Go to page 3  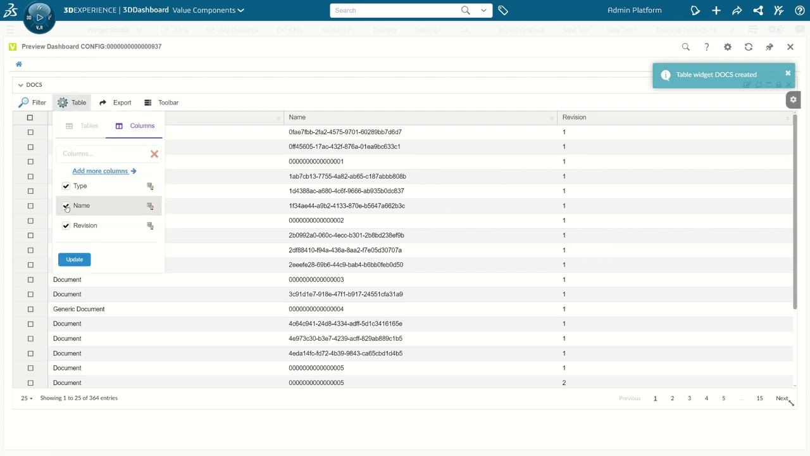click(689, 398)
